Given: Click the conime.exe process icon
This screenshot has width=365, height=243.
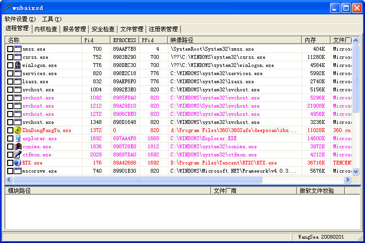Looking at the screenshot, I should tap(18, 146).
